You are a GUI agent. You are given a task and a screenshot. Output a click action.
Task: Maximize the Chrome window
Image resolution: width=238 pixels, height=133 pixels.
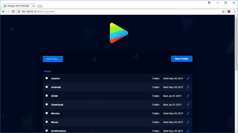pos(226,3)
